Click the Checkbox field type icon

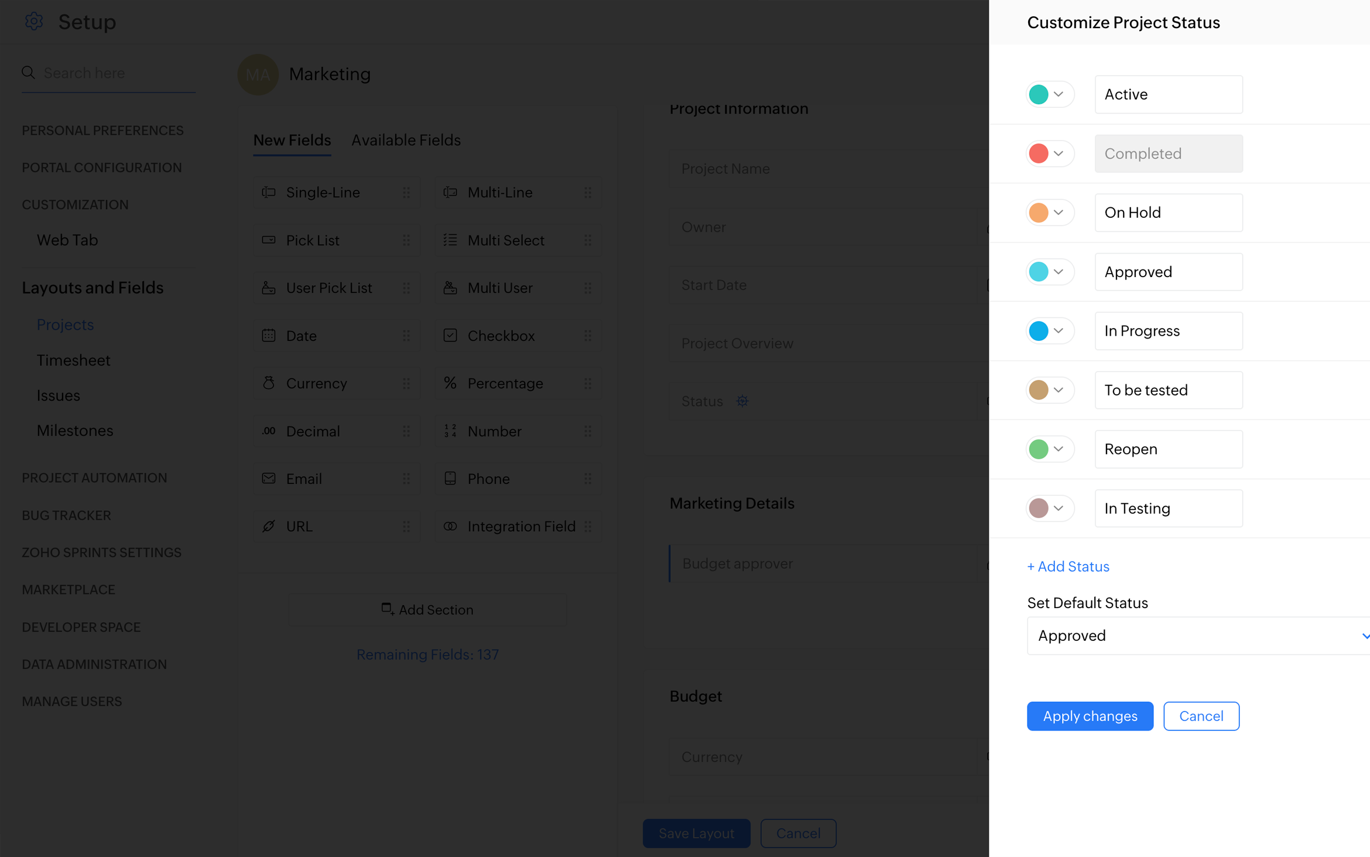450,336
